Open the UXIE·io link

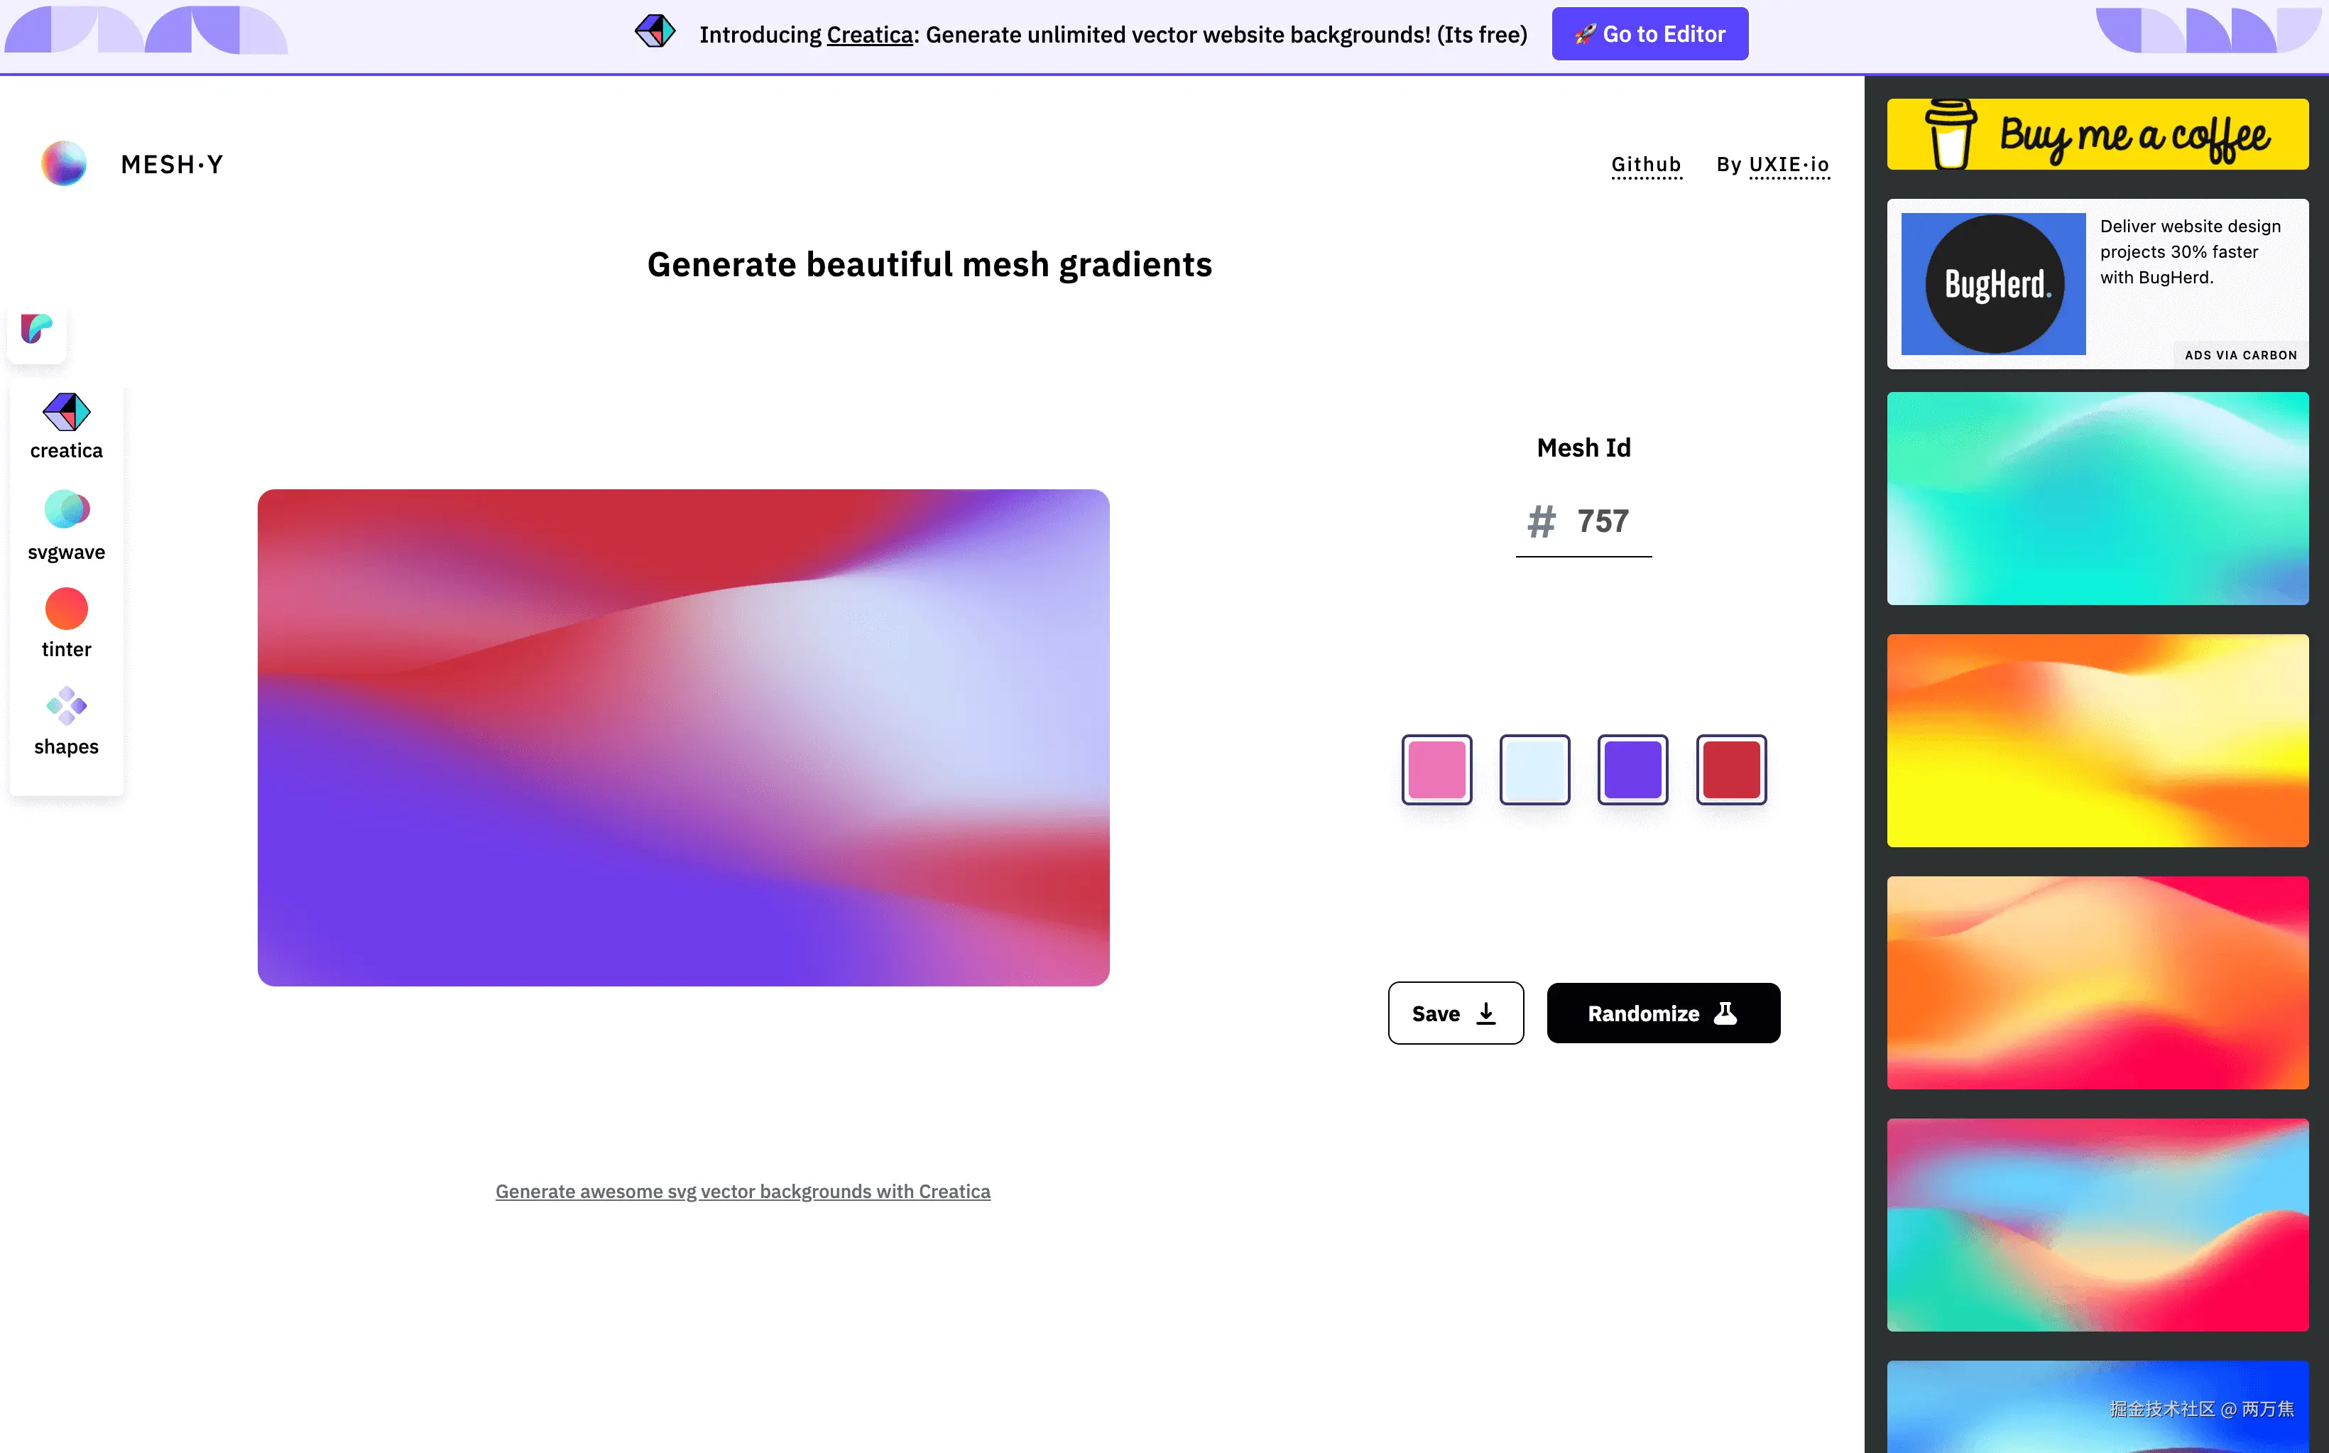(x=1789, y=164)
